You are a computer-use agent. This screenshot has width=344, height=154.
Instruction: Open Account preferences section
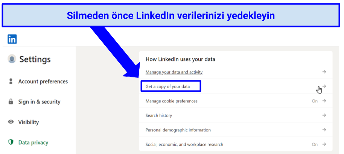click(43, 82)
